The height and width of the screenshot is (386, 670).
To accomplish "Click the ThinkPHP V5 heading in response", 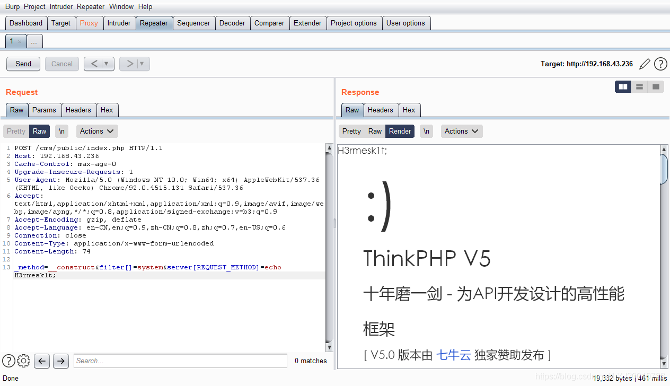I will (427, 259).
